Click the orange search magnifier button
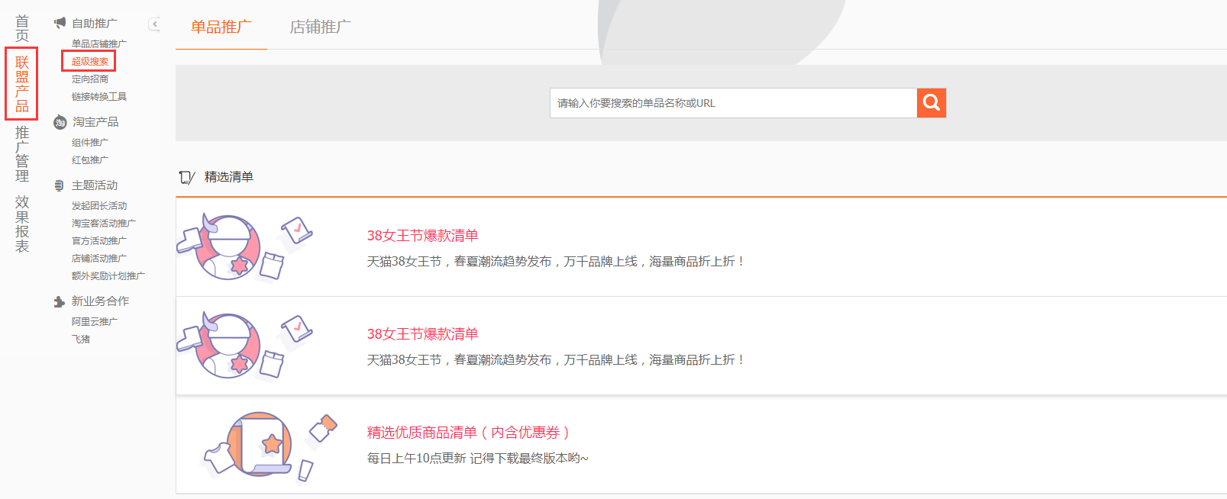The width and height of the screenshot is (1227, 499). 932,103
